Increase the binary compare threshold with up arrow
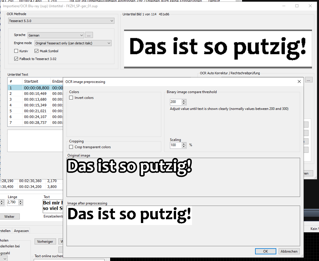 tap(184, 100)
